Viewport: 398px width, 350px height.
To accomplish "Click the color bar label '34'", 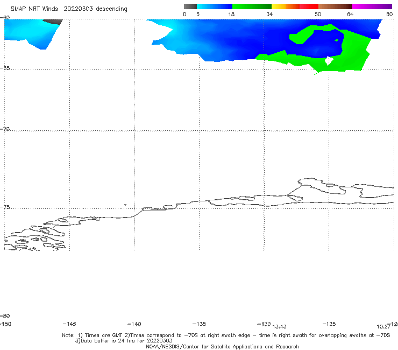I will pos(269,15).
